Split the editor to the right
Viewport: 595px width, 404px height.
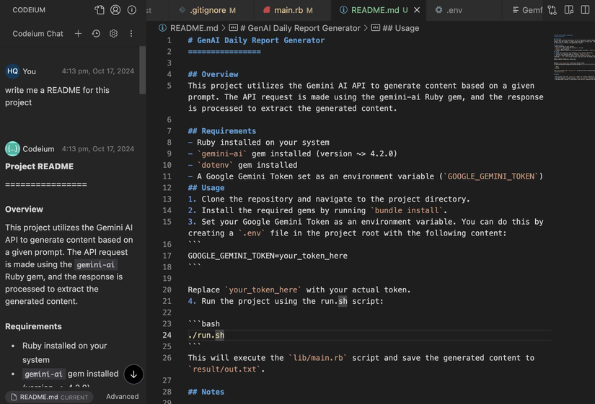click(x=585, y=10)
